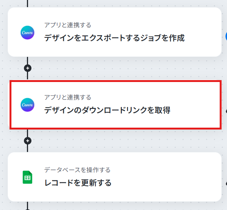227x210 pixels.
Task: Click the partly visible add-step button at bottom
Action: coord(28,210)
